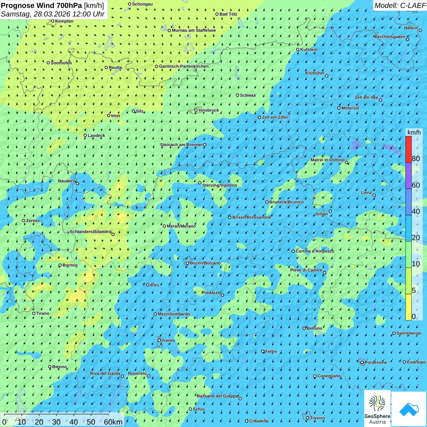Click the Spilimbergo city label
The height and width of the screenshot is (427, 427).
click(409, 333)
